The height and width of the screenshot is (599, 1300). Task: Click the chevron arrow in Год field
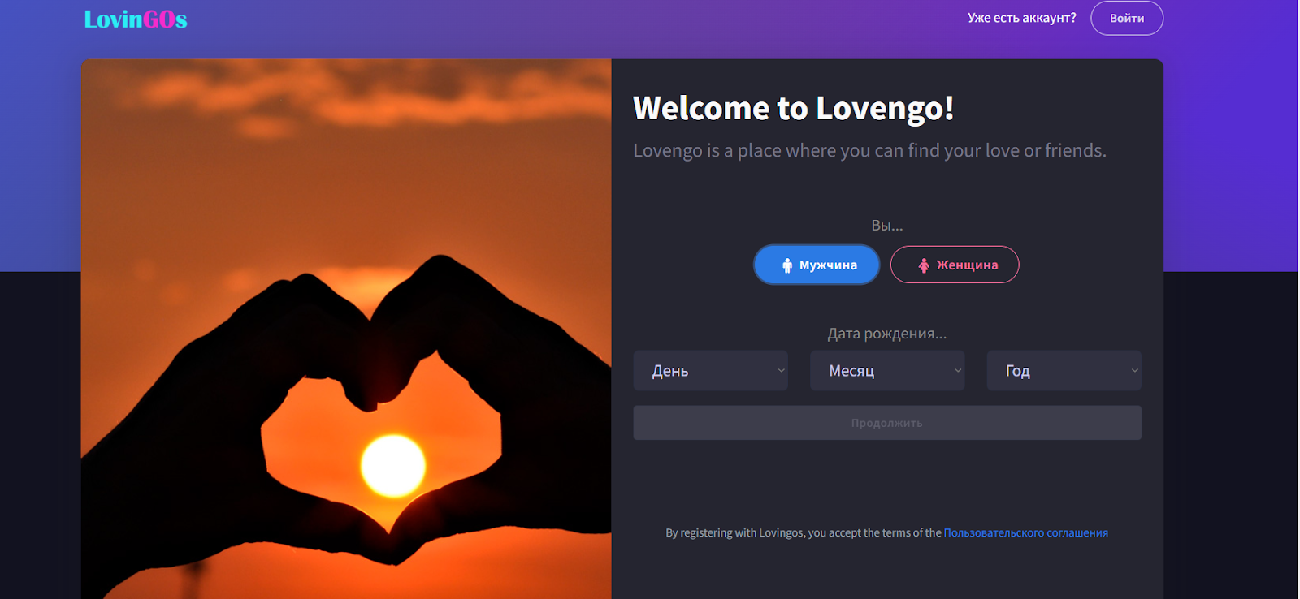pyautogui.click(x=1134, y=371)
